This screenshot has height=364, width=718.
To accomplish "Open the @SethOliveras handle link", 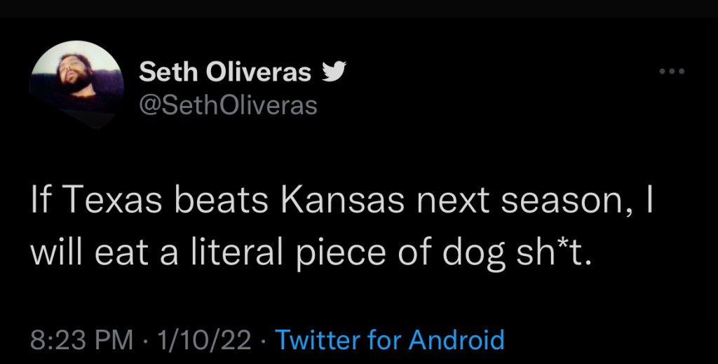I will pos(228,105).
